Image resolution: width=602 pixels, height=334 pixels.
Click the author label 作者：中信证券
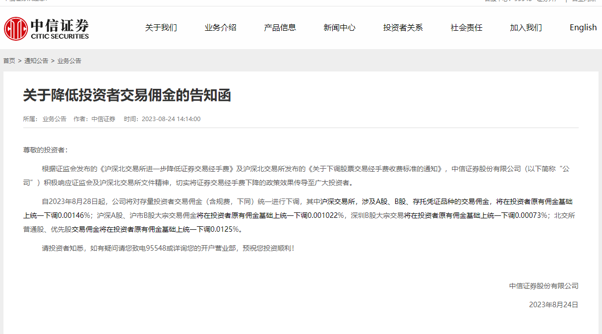point(94,119)
